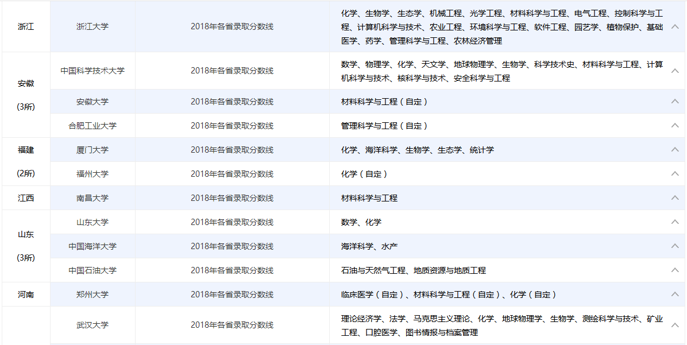Open 合肥工业大学 university link
The image size is (687, 345).
[92, 126]
